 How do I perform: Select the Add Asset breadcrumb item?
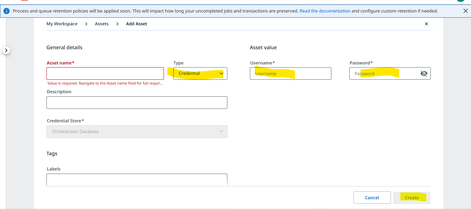(137, 24)
